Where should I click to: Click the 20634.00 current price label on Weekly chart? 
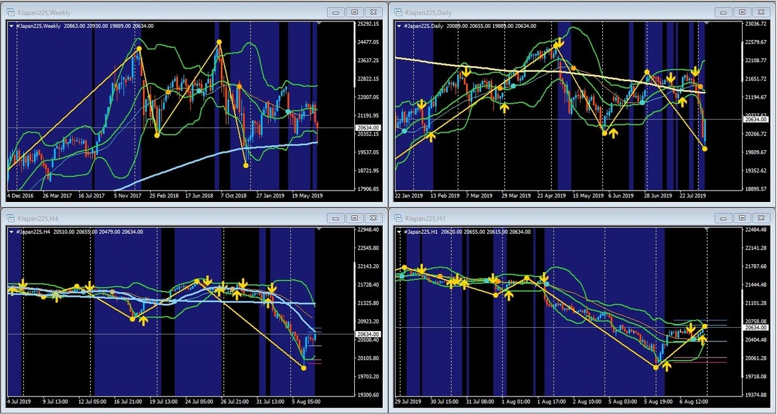coord(368,128)
